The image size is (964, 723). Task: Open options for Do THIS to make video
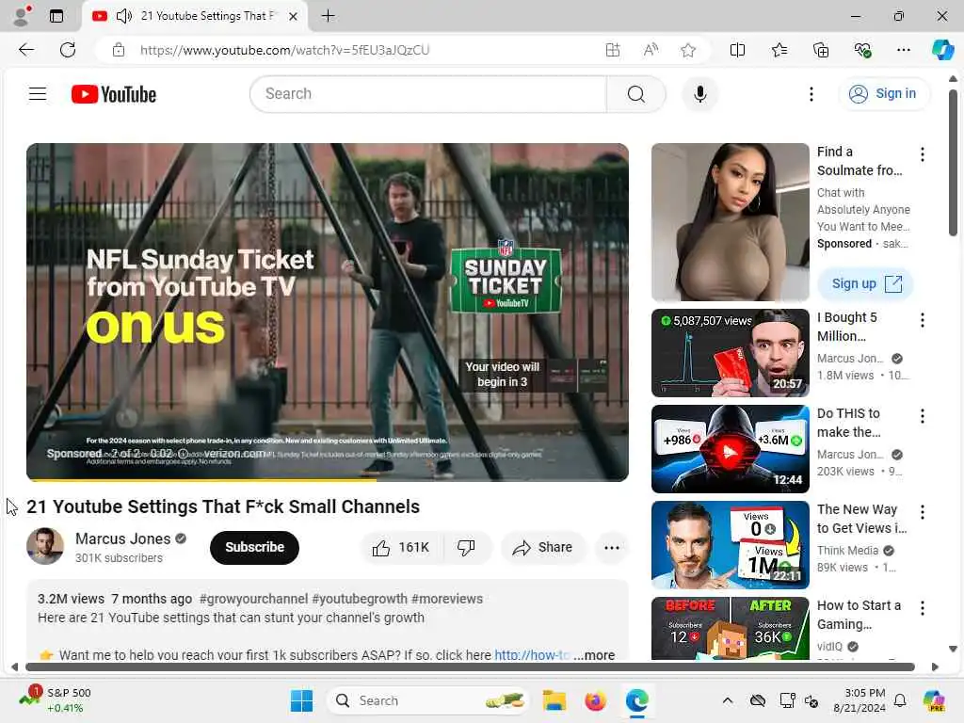coord(923,416)
